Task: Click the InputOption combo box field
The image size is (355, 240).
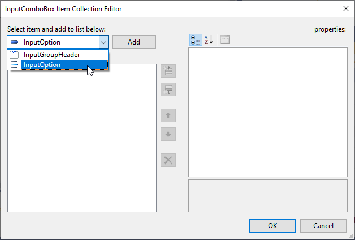Action: (x=53, y=42)
